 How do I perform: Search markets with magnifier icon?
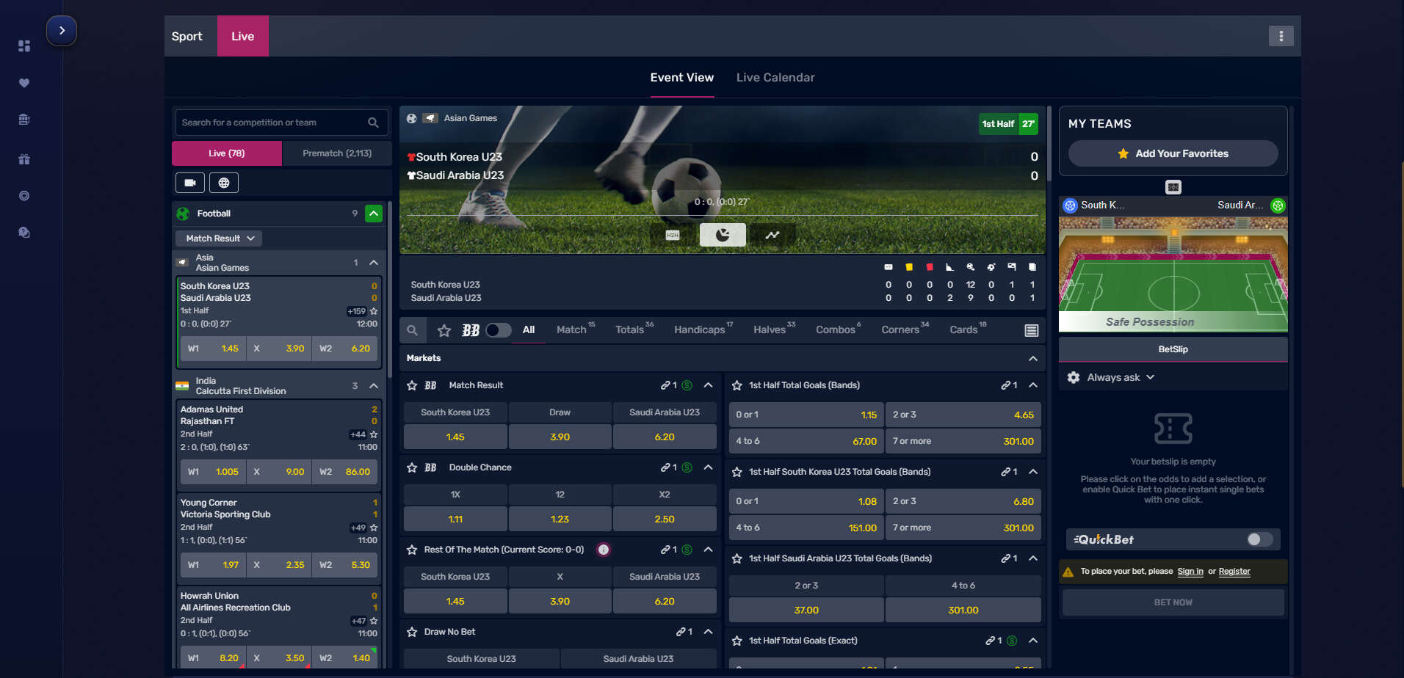tap(413, 330)
